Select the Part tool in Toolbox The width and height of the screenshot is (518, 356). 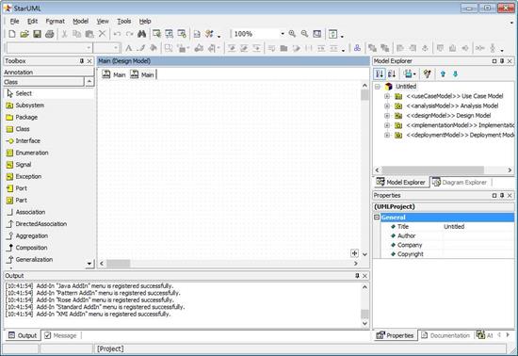[x=49, y=201]
